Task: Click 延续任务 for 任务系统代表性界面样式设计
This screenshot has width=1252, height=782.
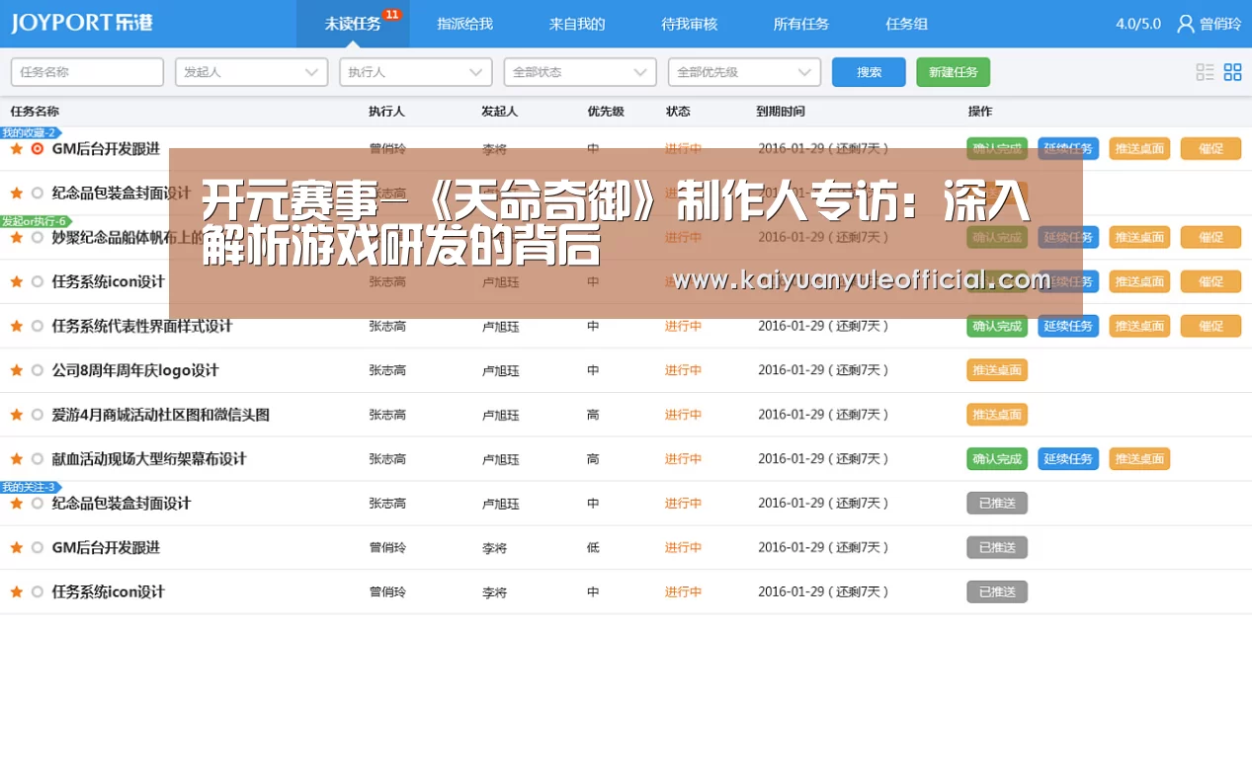Action: pyautogui.click(x=1068, y=326)
